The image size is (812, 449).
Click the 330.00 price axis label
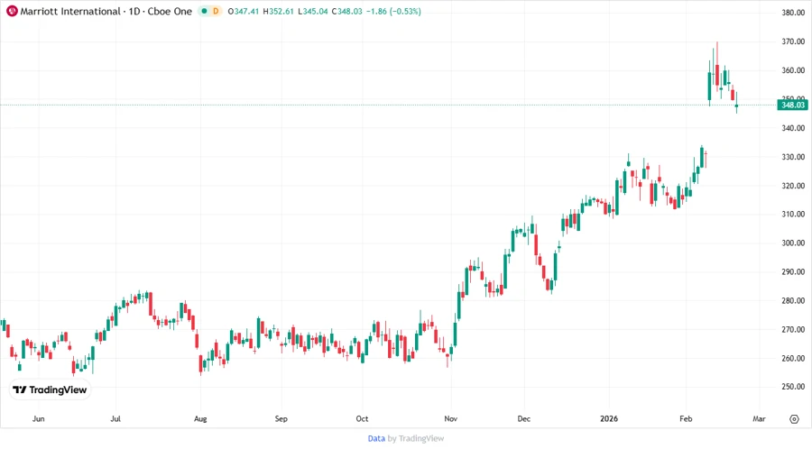point(793,157)
